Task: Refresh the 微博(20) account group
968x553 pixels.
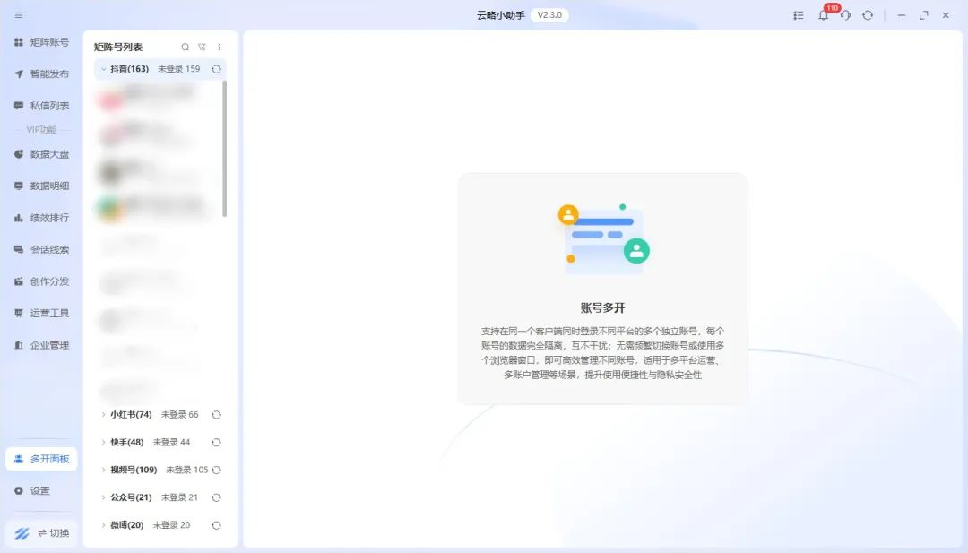Action: [x=216, y=525]
